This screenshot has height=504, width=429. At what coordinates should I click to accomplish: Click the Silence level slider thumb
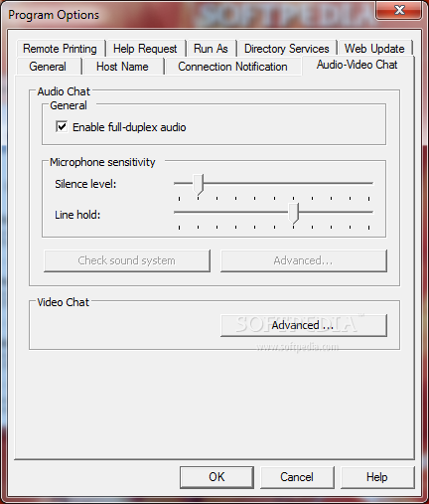click(x=199, y=184)
